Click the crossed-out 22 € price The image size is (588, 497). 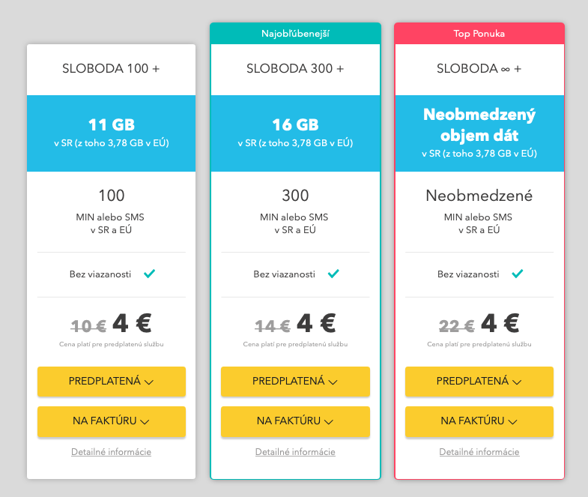pos(457,326)
